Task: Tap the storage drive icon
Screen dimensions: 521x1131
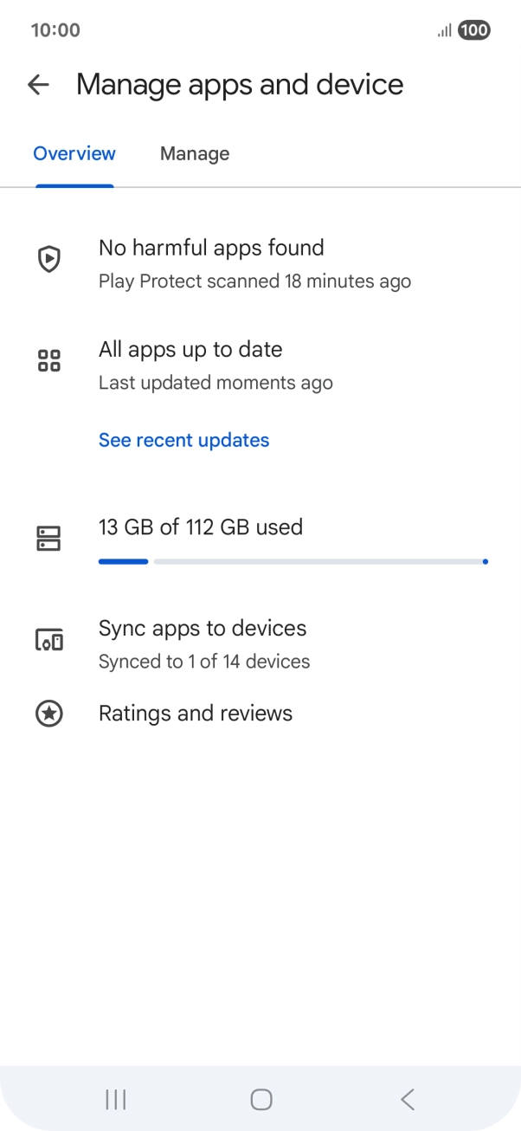Action: click(x=49, y=539)
